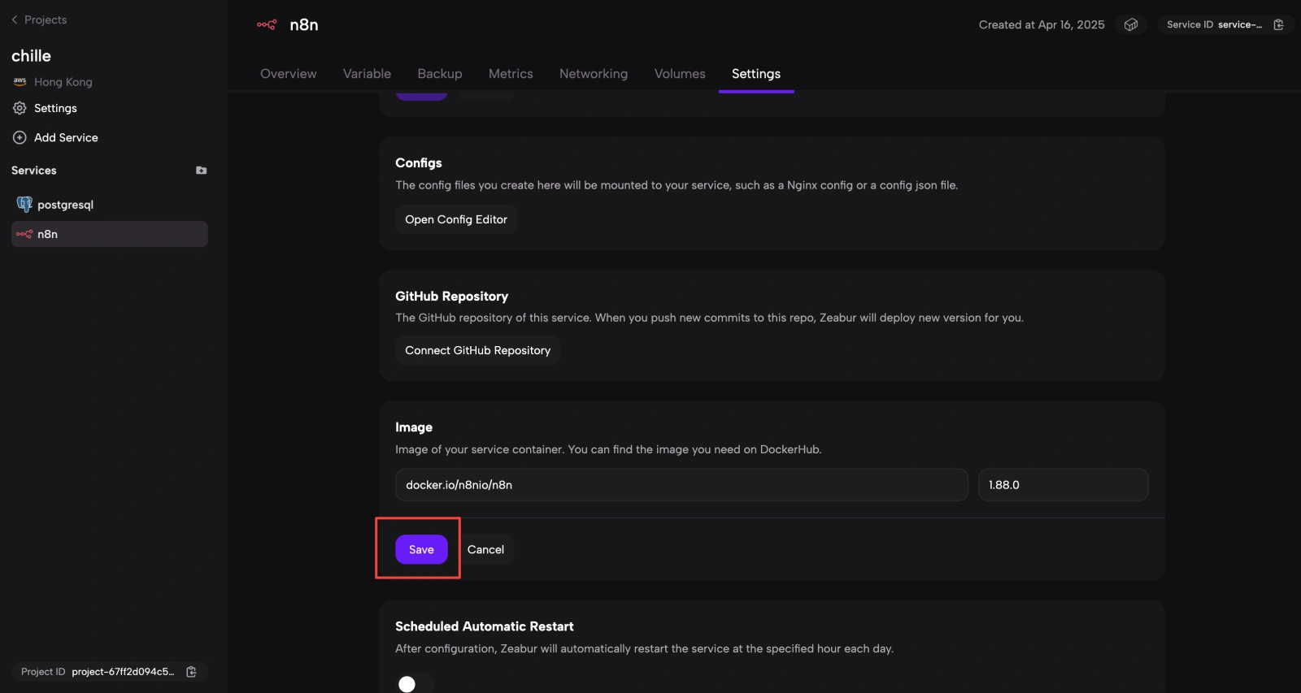This screenshot has width=1301, height=693.
Task: Click the n8n service icon in sidebar
Action: click(24, 234)
